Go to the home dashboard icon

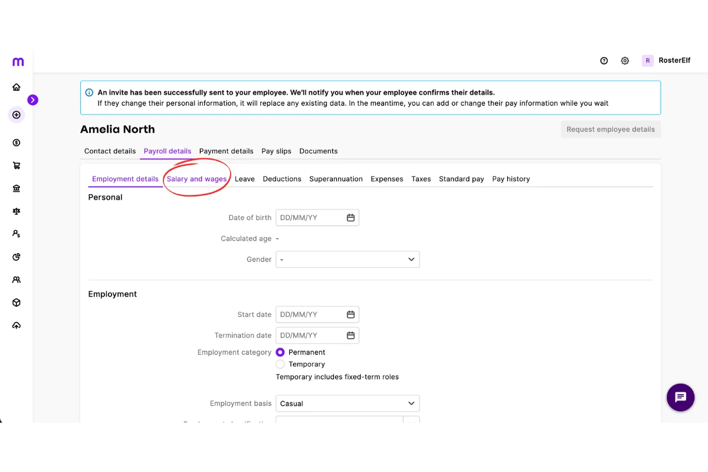click(x=17, y=87)
